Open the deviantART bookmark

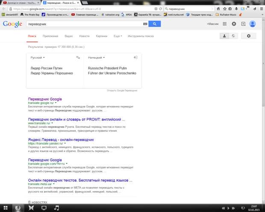pyautogui.click(x=10, y=15)
